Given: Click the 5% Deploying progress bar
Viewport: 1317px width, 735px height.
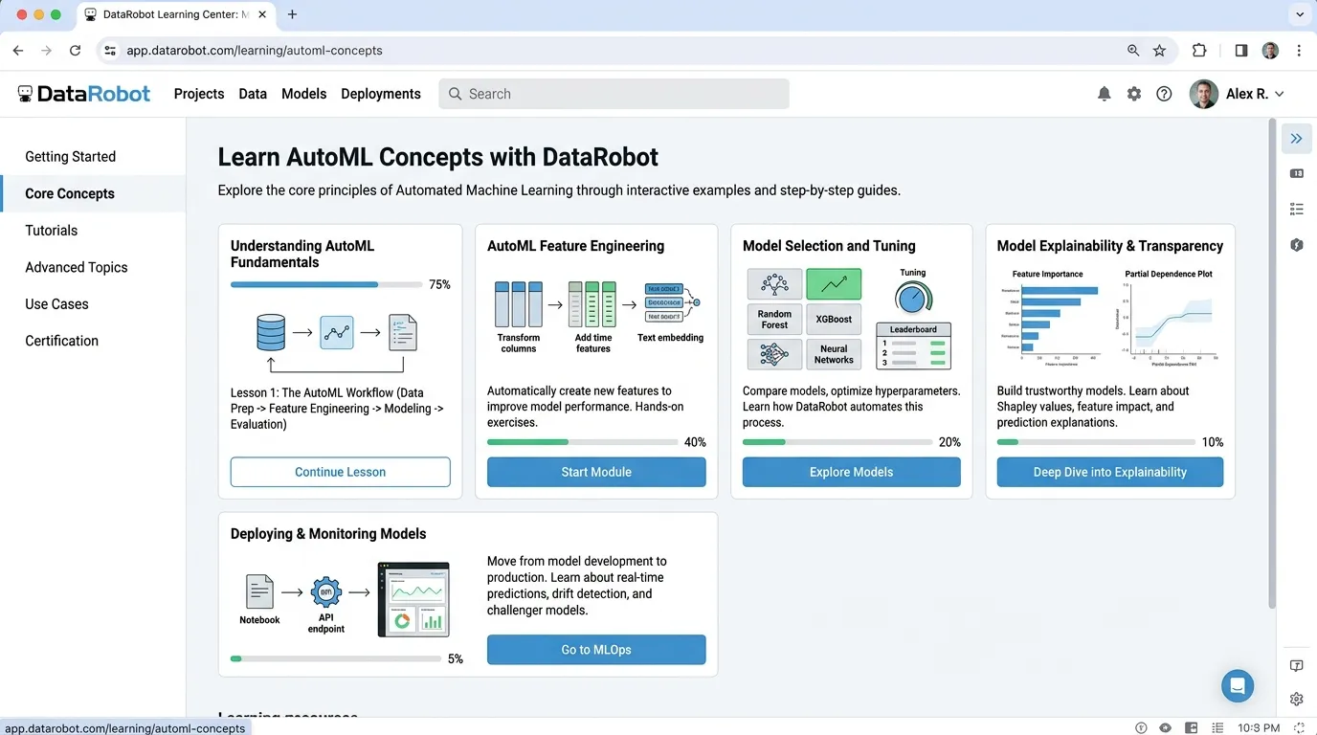Looking at the screenshot, I should point(335,658).
